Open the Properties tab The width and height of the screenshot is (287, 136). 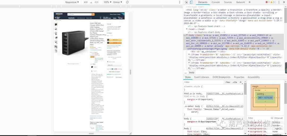pyautogui.click(x=239, y=77)
